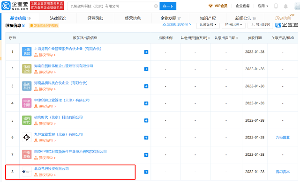The height and width of the screenshot is (182, 300).
Task: Open the 持股比例 filter dropdown
Action: coord(233,25)
